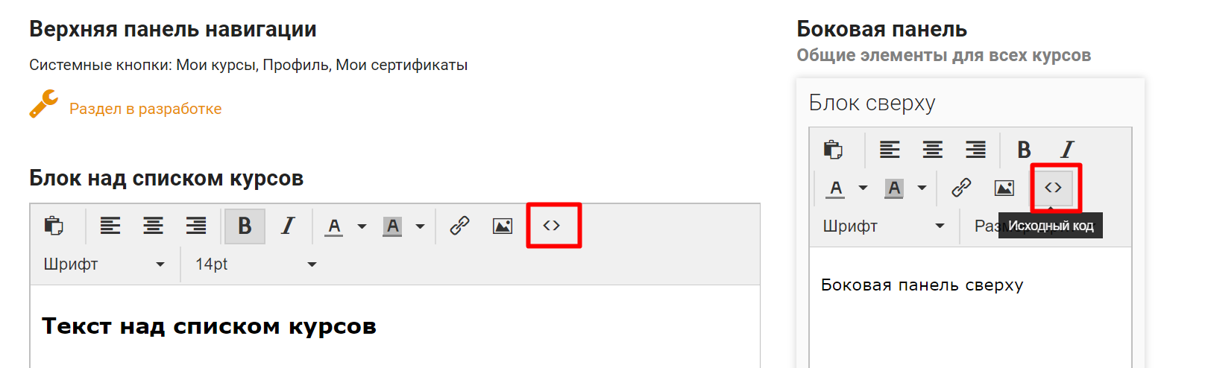The image size is (1208, 368).
Task: Toggle italic in main editor toolbar
Action: pyautogui.click(x=288, y=226)
